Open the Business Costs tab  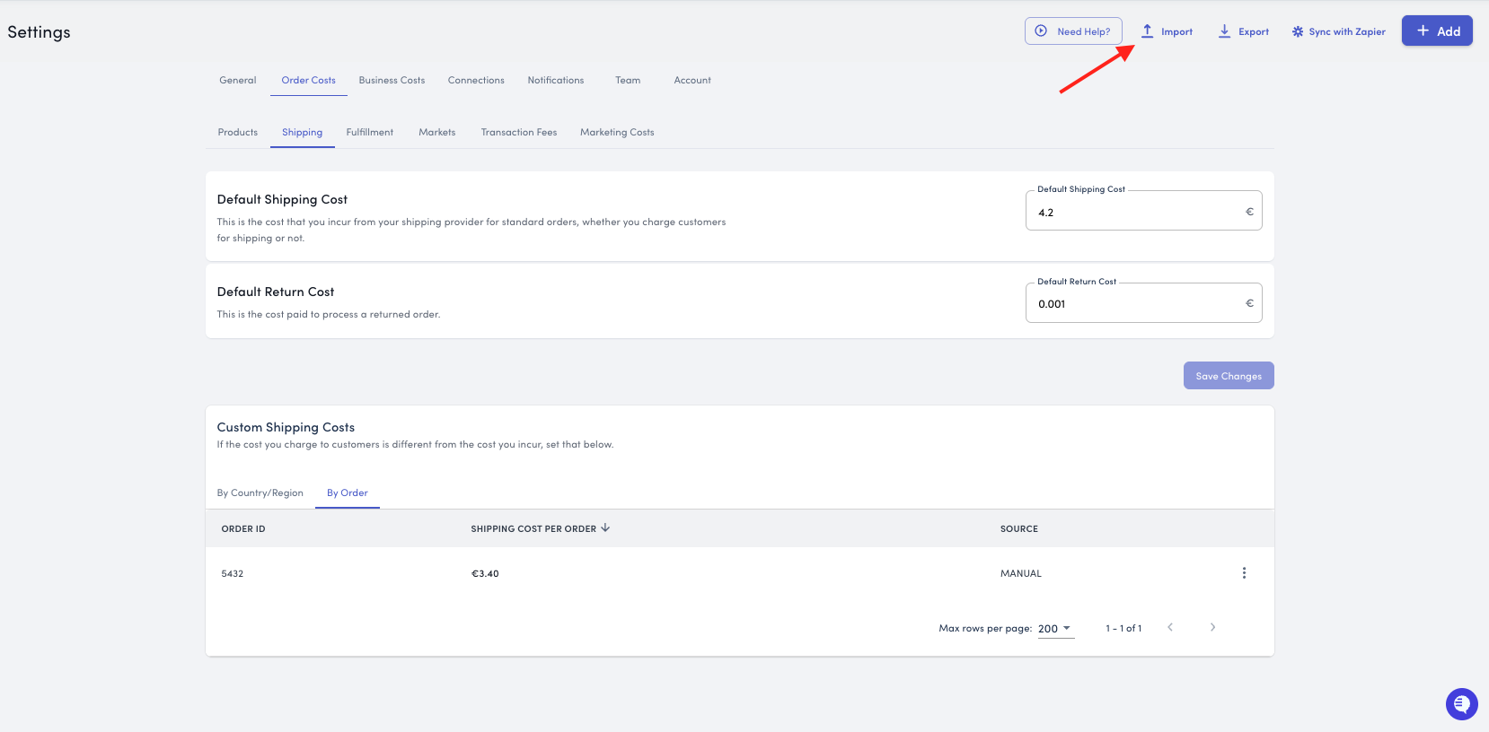[x=392, y=81]
